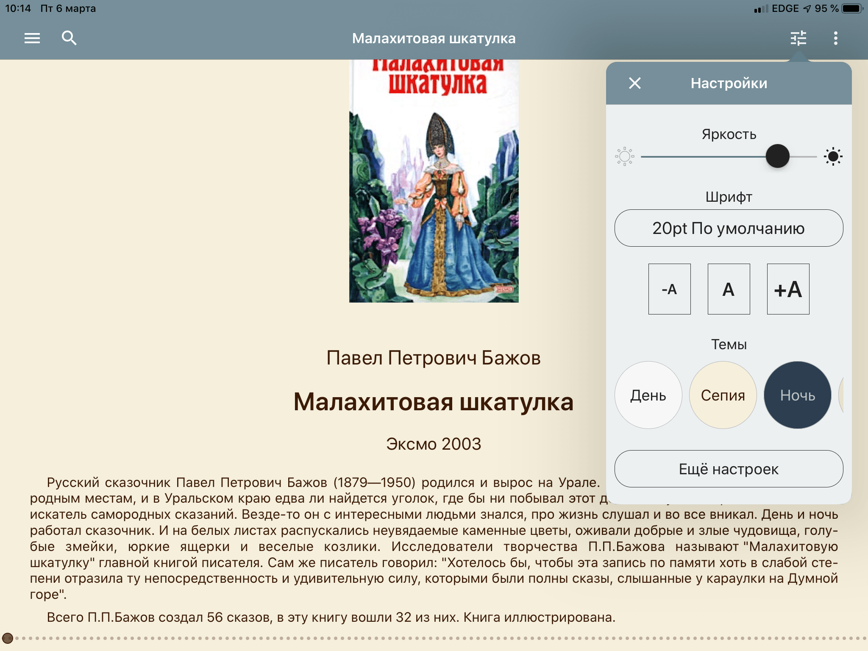
Task: Tap the low brightness sun icon
Action: coord(624,157)
